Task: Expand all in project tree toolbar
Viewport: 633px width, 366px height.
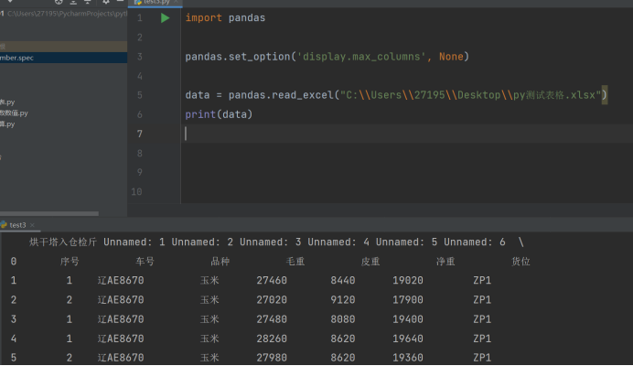Action: (x=73, y=2)
